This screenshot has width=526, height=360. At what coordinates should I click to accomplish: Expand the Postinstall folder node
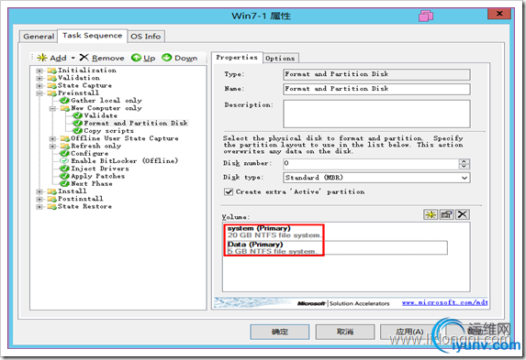[39, 199]
